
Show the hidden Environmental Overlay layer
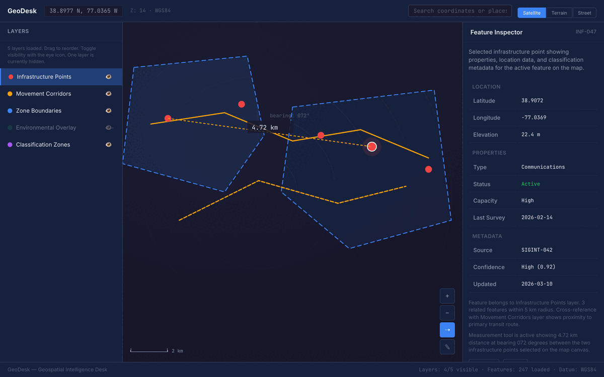108,127
